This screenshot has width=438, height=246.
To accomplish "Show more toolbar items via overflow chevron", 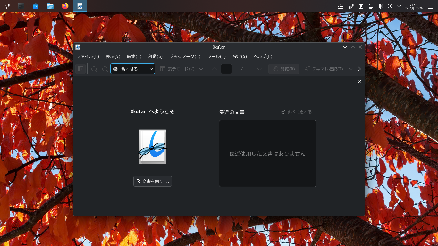I will coord(359,69).
